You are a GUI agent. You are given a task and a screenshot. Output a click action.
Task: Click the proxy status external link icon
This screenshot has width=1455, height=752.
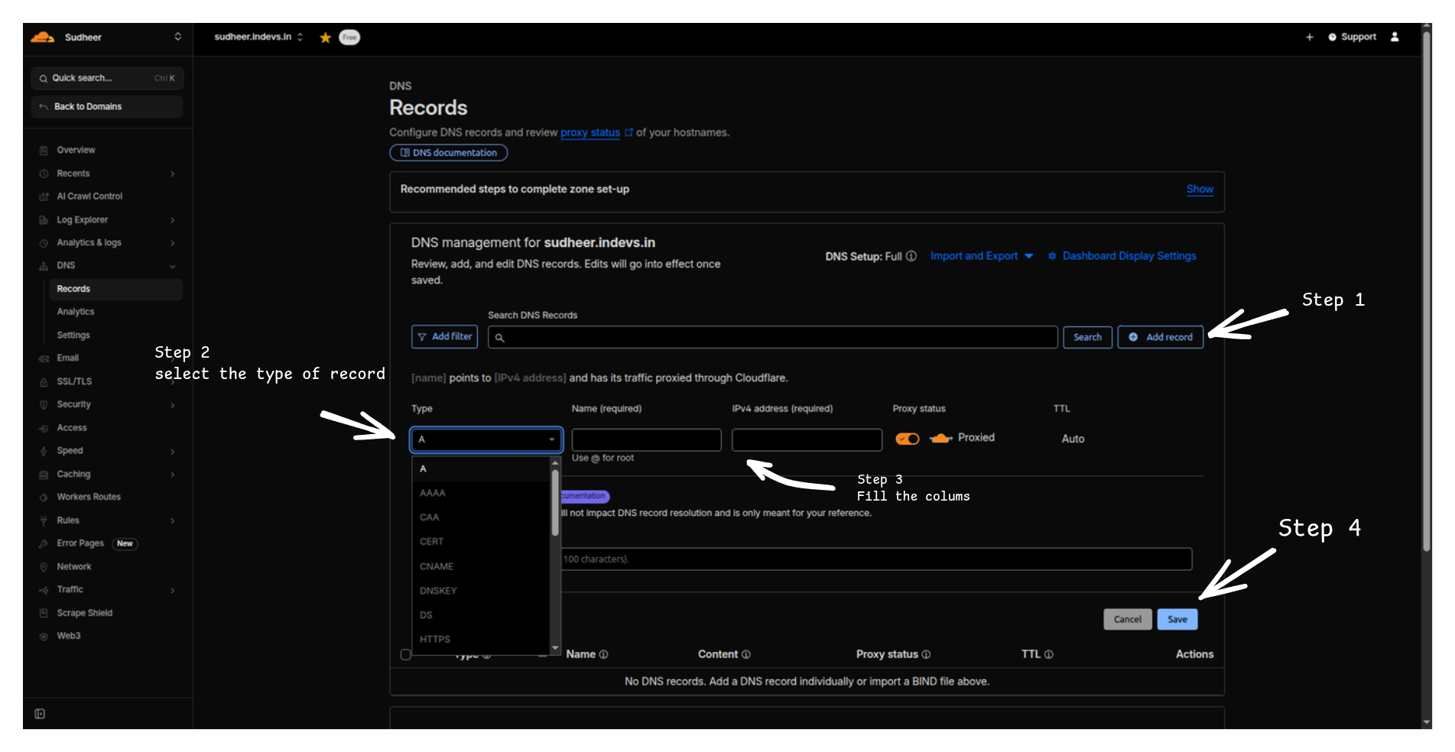pos(629,132)
